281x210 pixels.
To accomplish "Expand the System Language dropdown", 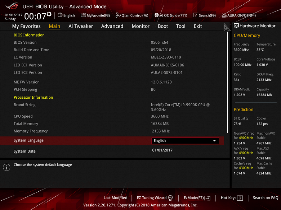I will tap(185, 141).
